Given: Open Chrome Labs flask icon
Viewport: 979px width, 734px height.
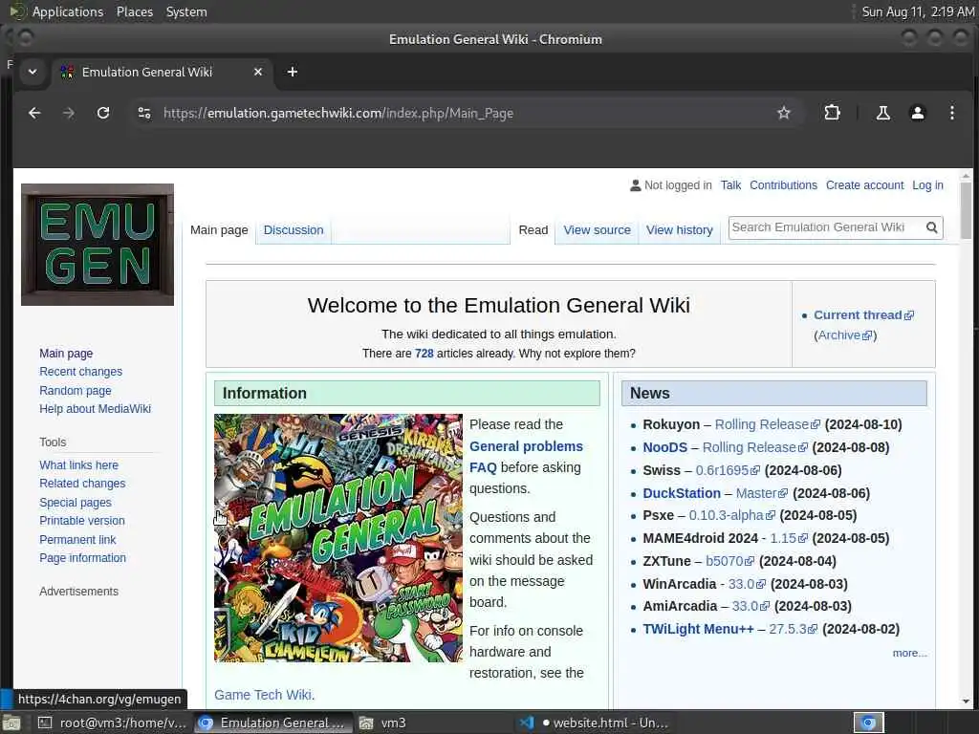Looking at the screenshot, I should (x=882, y=113).
